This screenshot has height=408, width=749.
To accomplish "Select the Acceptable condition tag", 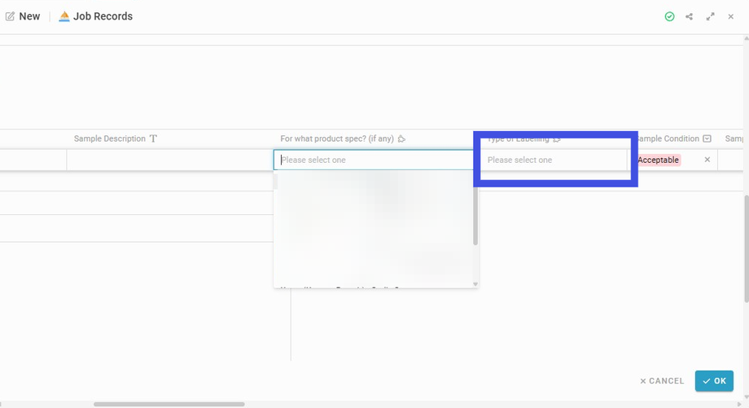I will coord(659,160).
